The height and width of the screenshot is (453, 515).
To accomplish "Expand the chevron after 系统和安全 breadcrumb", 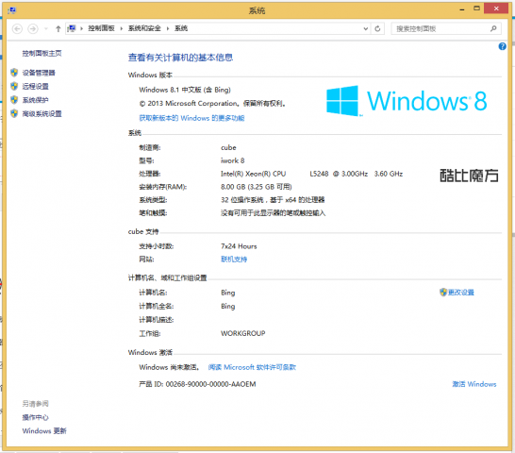I will 168,28.
